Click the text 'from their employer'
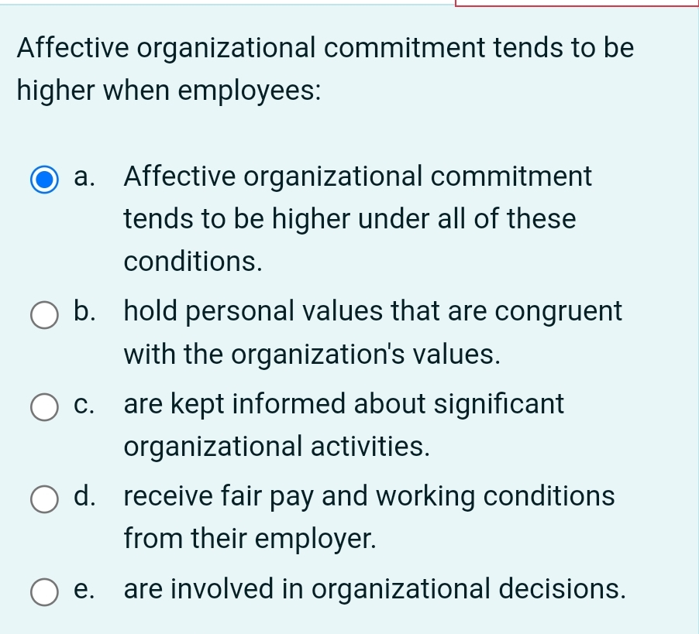The width and height of the screenshot is (699, 634). [250, 540]
